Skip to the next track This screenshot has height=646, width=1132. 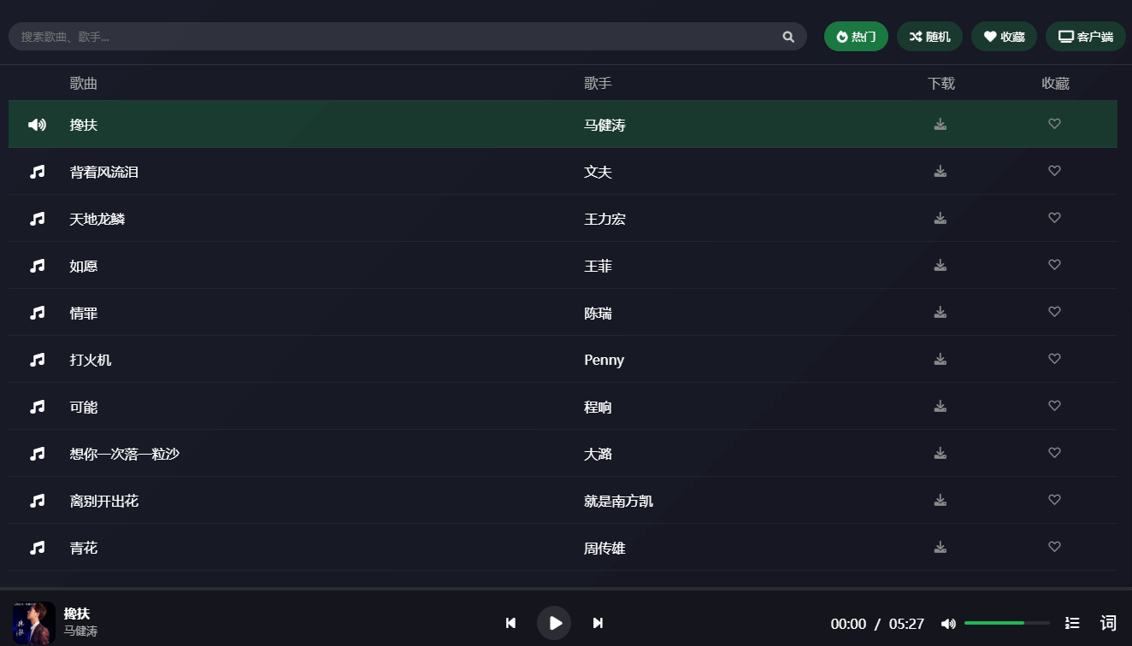598,623
